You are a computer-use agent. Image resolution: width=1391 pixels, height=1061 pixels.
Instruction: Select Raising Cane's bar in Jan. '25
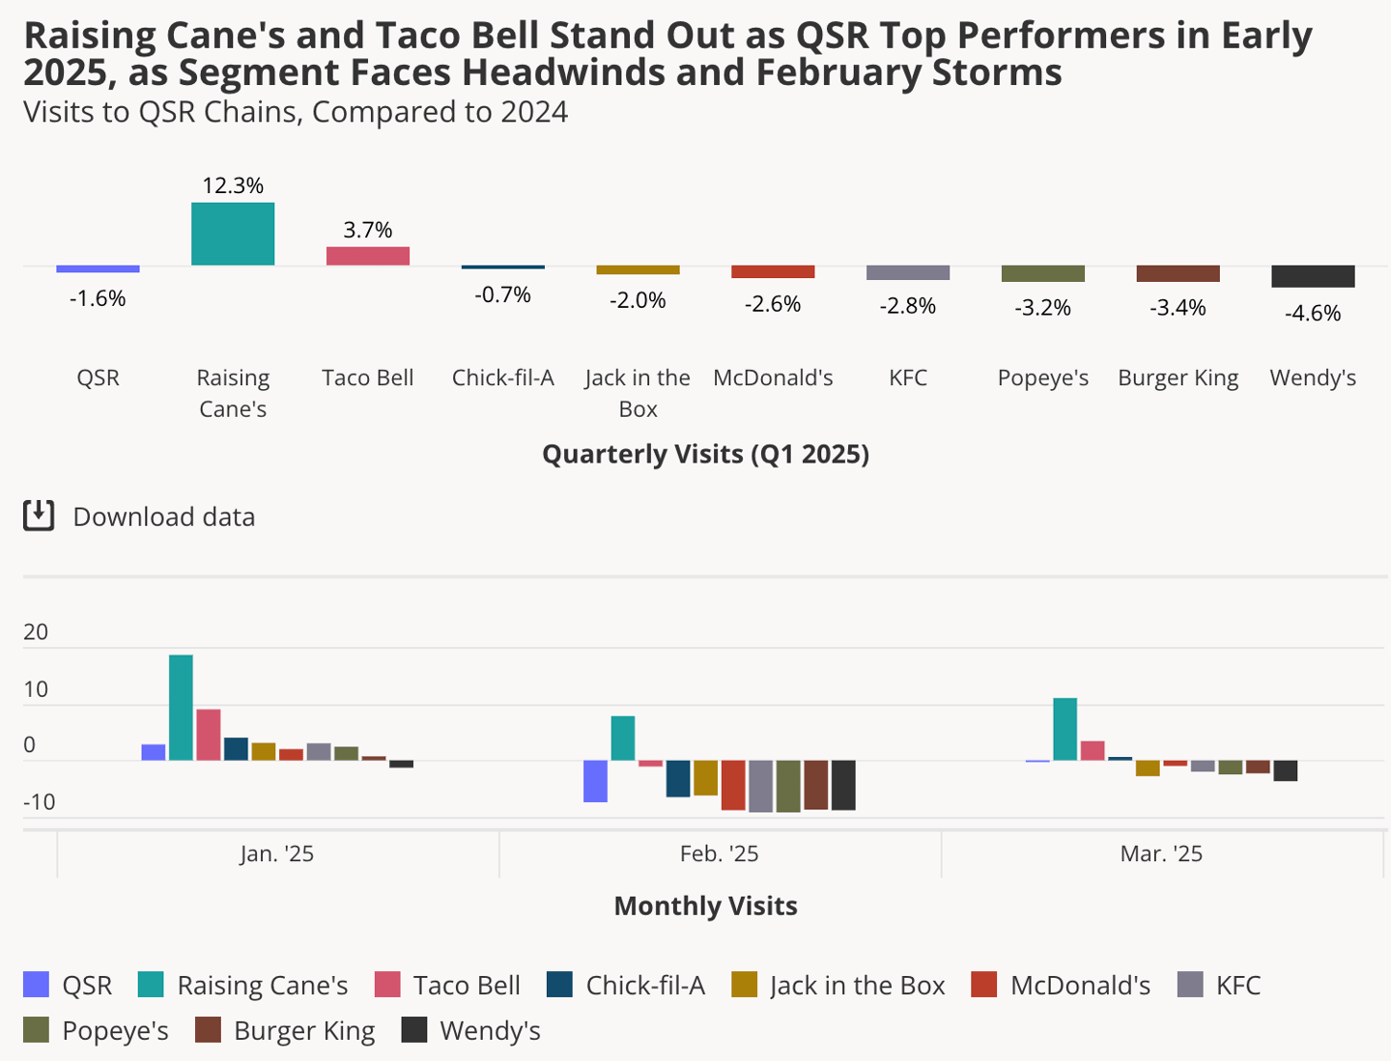181,708
